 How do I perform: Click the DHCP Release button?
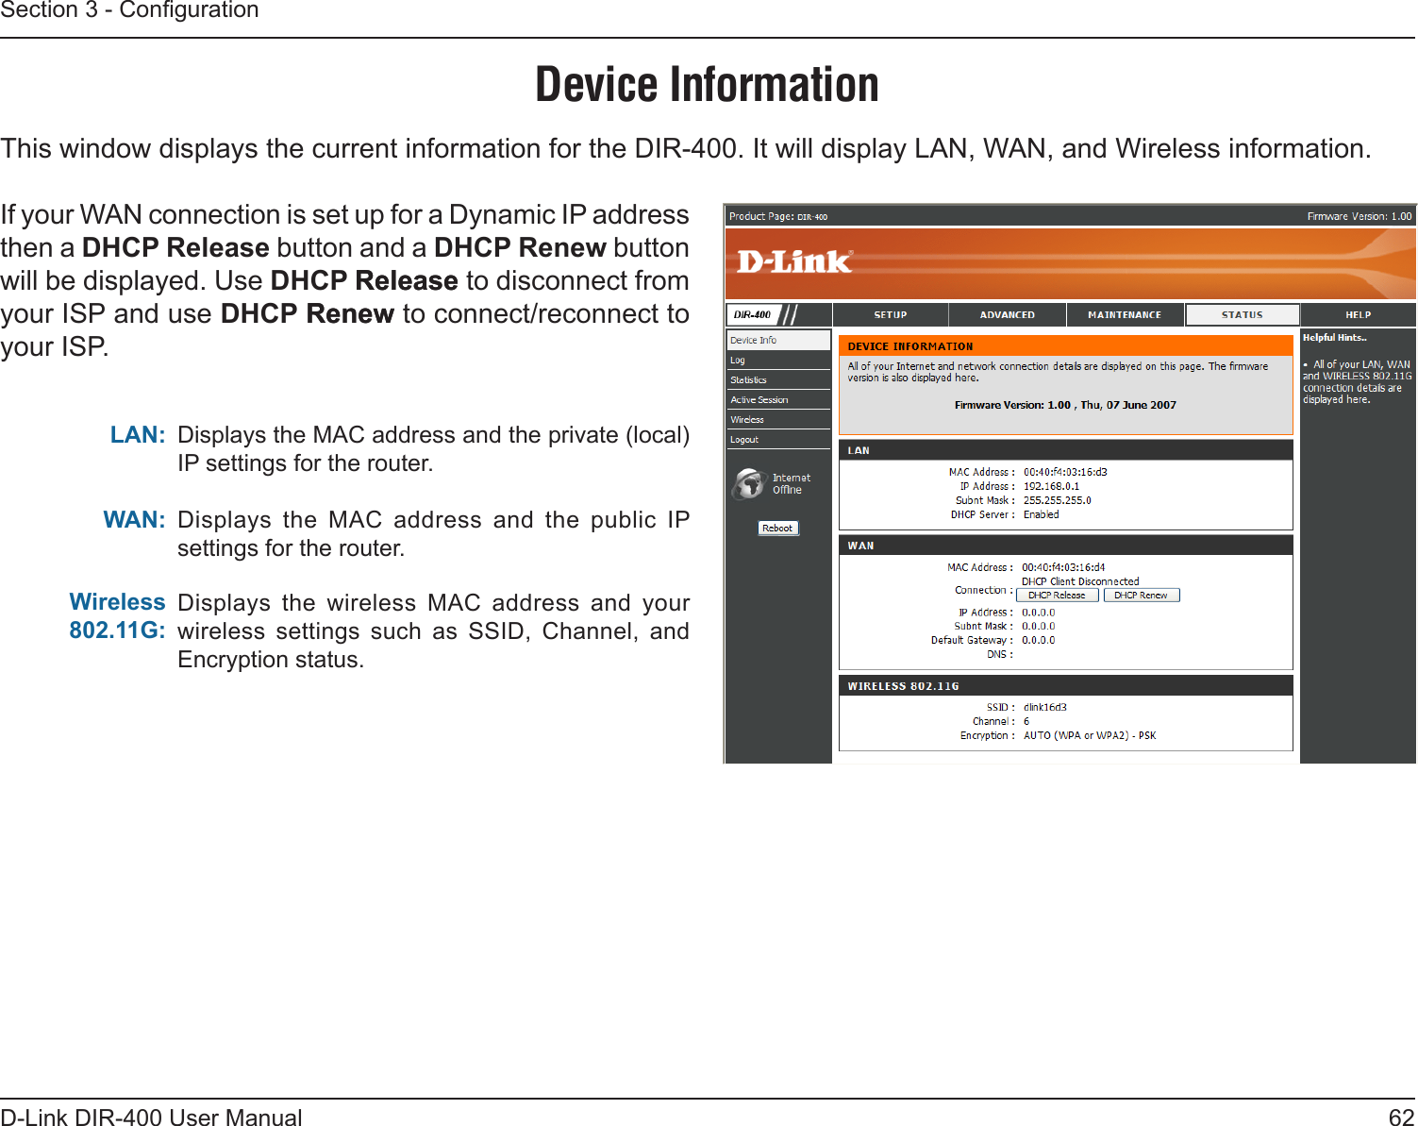click(x=1057, y=596)
